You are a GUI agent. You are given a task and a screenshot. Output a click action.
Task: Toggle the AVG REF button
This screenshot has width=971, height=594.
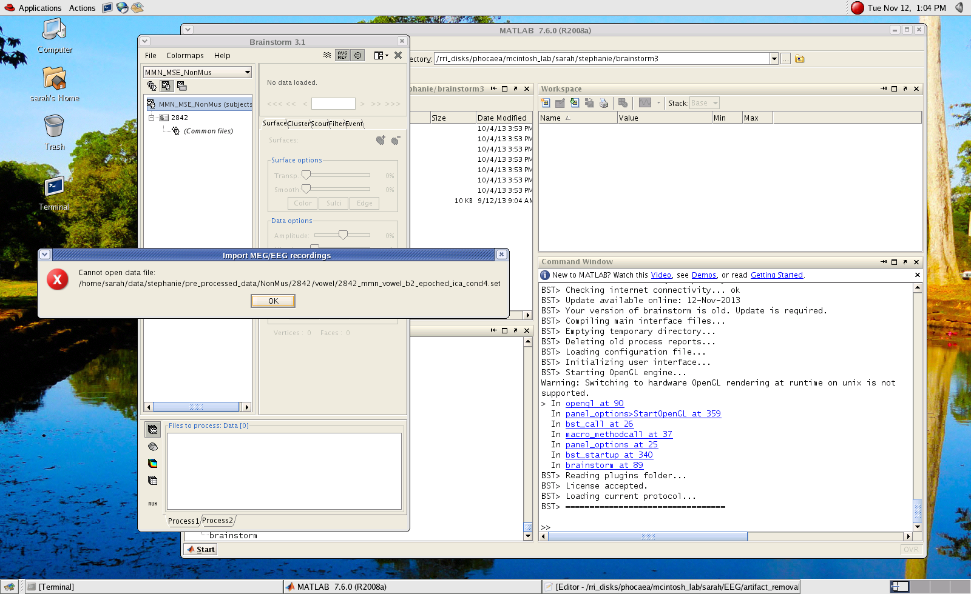[x=342, y=55]
